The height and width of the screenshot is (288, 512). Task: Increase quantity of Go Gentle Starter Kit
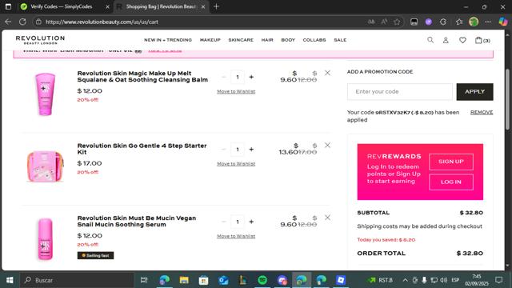(251, 150)
